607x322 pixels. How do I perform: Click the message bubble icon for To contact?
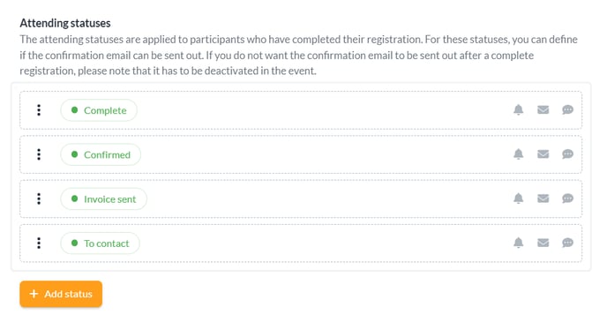pyautogui.click(x=567, y=243)
